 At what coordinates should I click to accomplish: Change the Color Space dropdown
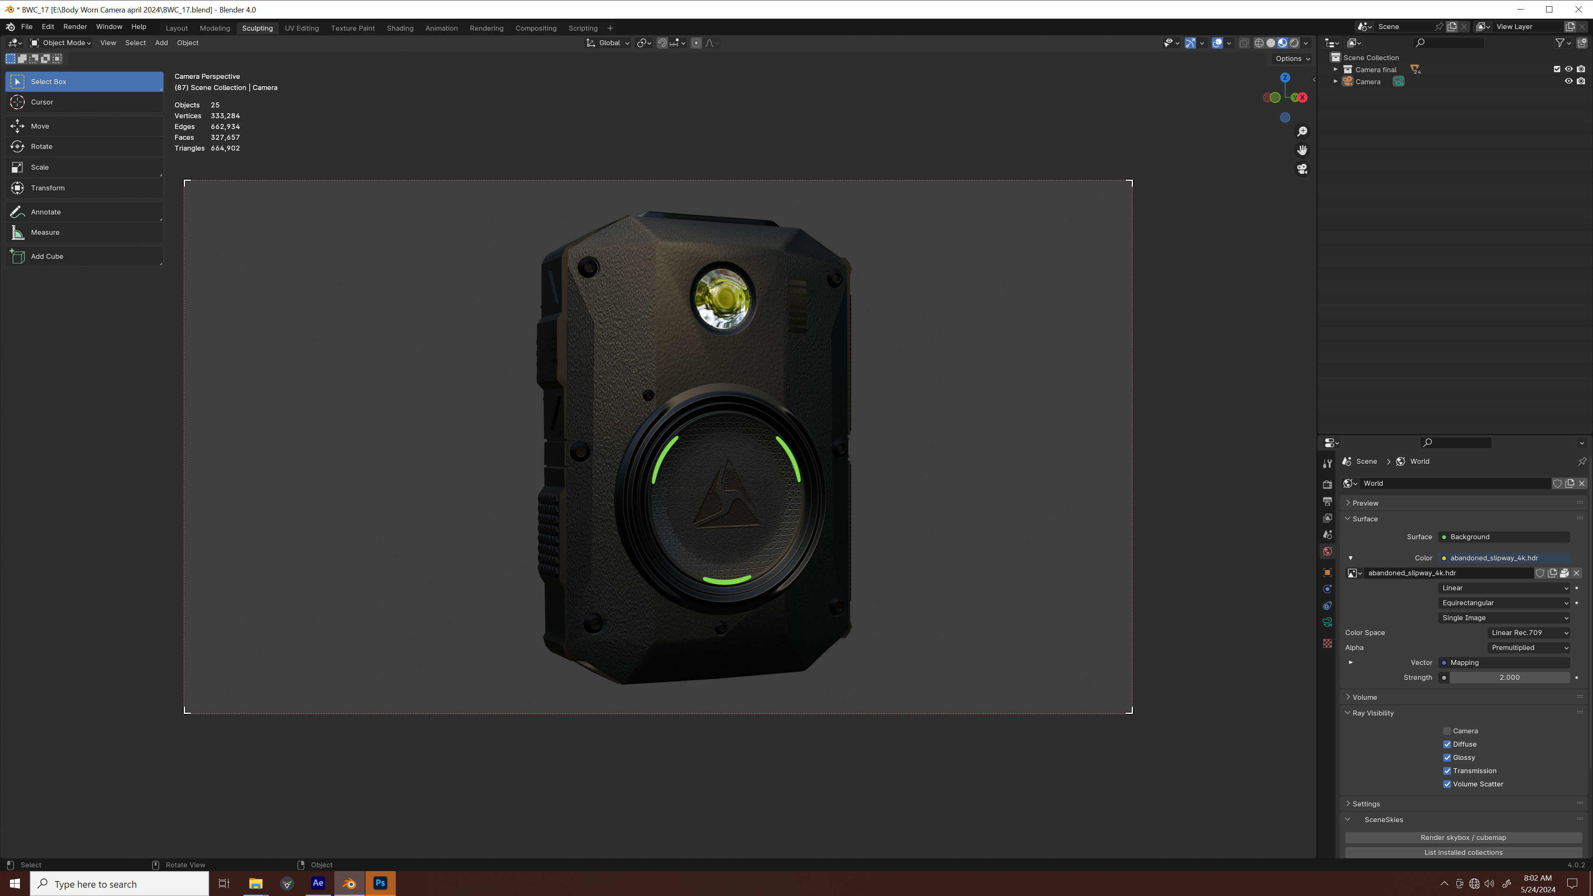point(1527,633)
